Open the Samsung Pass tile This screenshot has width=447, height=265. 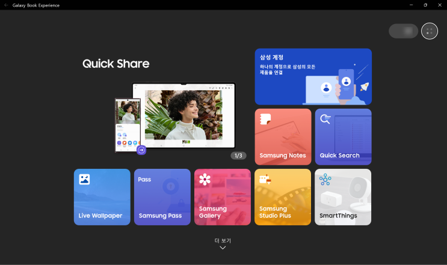point(162,197)
